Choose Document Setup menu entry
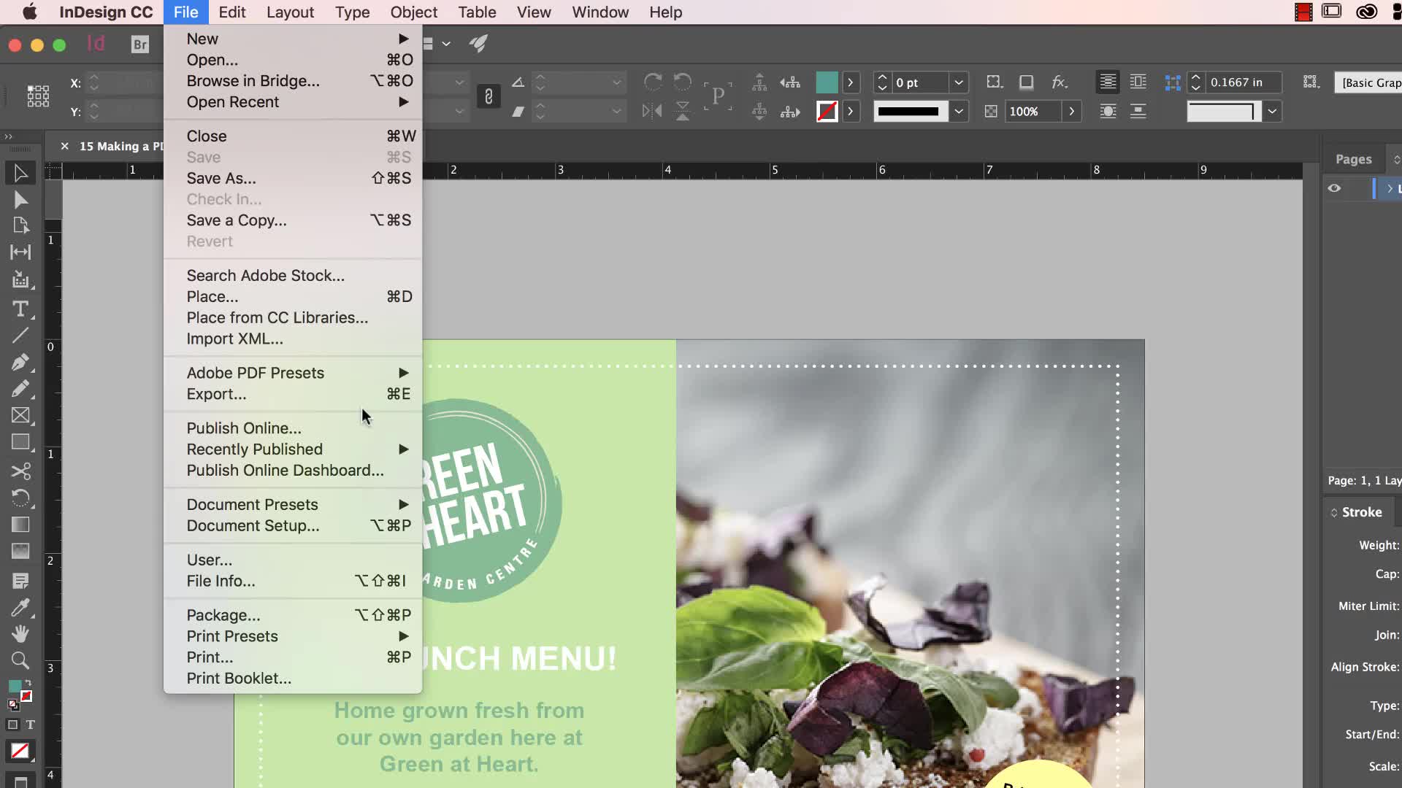 click(293, 526)
